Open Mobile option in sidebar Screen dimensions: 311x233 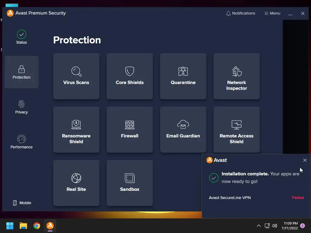coord(22,203)
